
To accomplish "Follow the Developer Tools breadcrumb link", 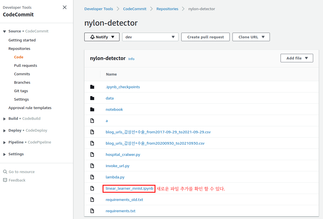I will pyautogui.click(x=99, y=9).
